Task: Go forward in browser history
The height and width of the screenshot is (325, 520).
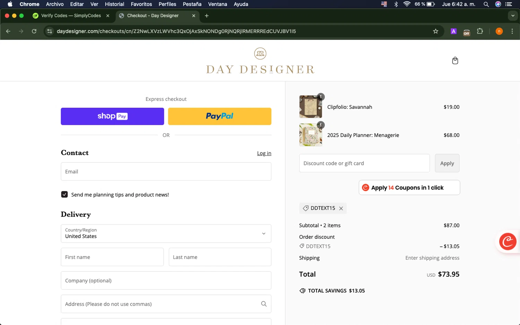Action: 21,31
